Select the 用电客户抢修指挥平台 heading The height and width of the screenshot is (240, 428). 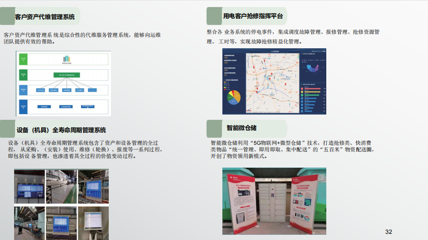pos(252,16)
